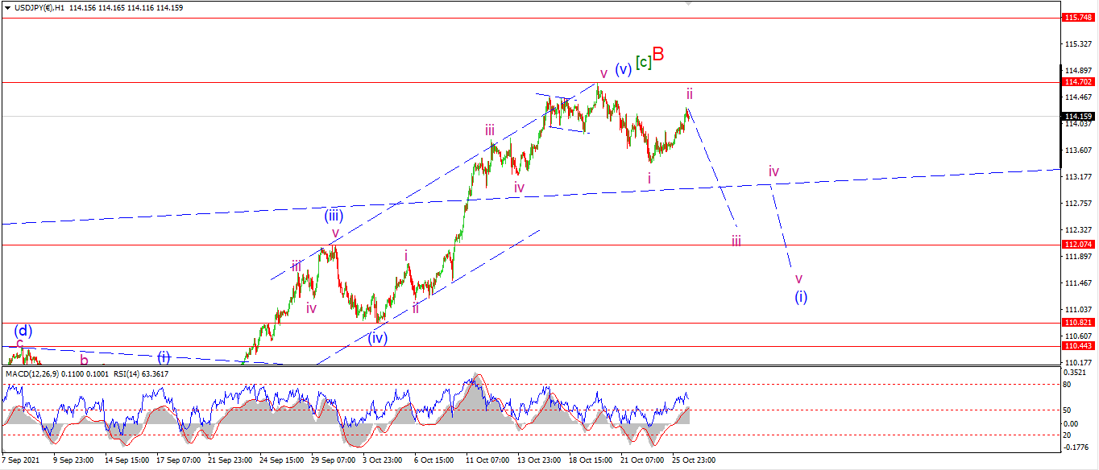Select the red 115.748 price level label
Screen dimensions: 1099x470
coord(1078,17)
